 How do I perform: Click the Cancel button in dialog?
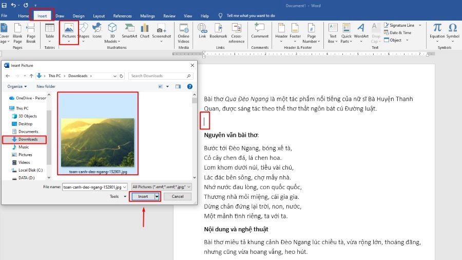click(x=177, y=196)
